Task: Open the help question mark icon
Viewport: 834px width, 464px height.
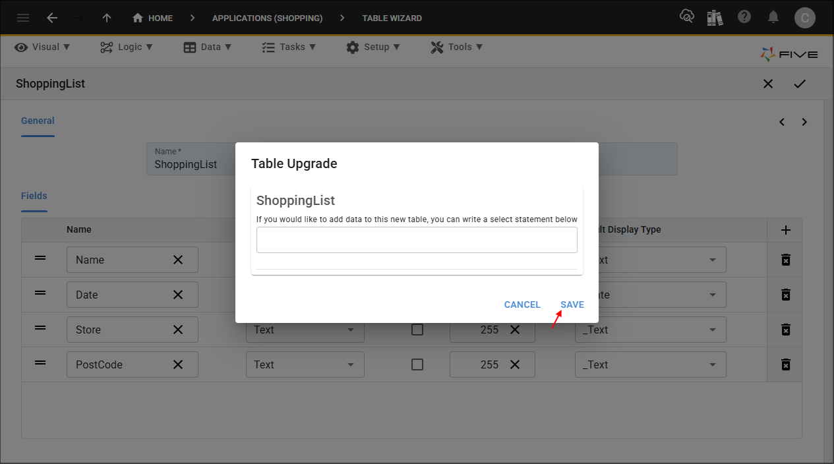Action: coord(744,17)
